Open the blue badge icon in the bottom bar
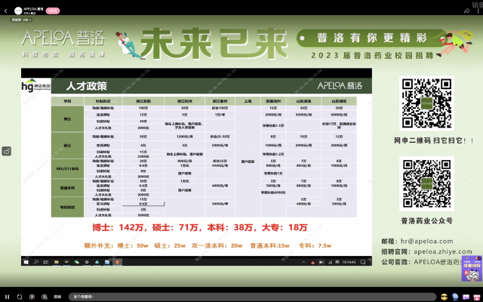Viewport: 483px width, 302px height. pyautogui.click(x=455, y=297)
